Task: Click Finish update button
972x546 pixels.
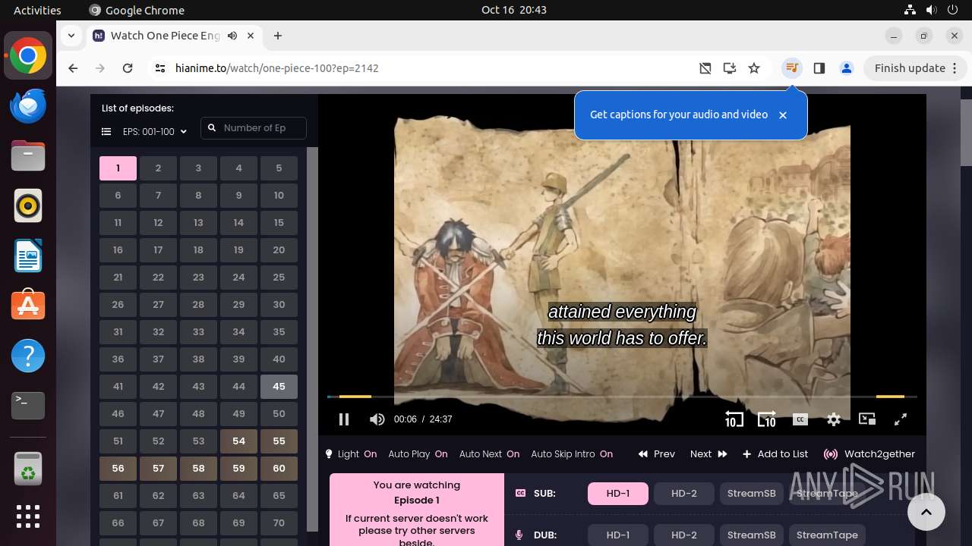Action: [x=910, y=68]
